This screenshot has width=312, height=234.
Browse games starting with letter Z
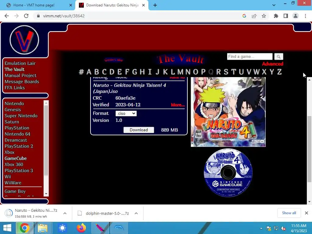click(279, 72)
